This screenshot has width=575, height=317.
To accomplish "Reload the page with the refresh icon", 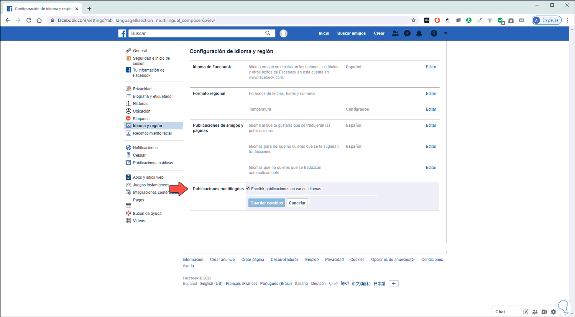I will [x=29, y=20].
